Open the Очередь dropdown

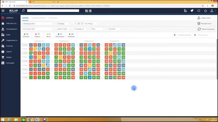pyautogui.click(x=64, y=23)
